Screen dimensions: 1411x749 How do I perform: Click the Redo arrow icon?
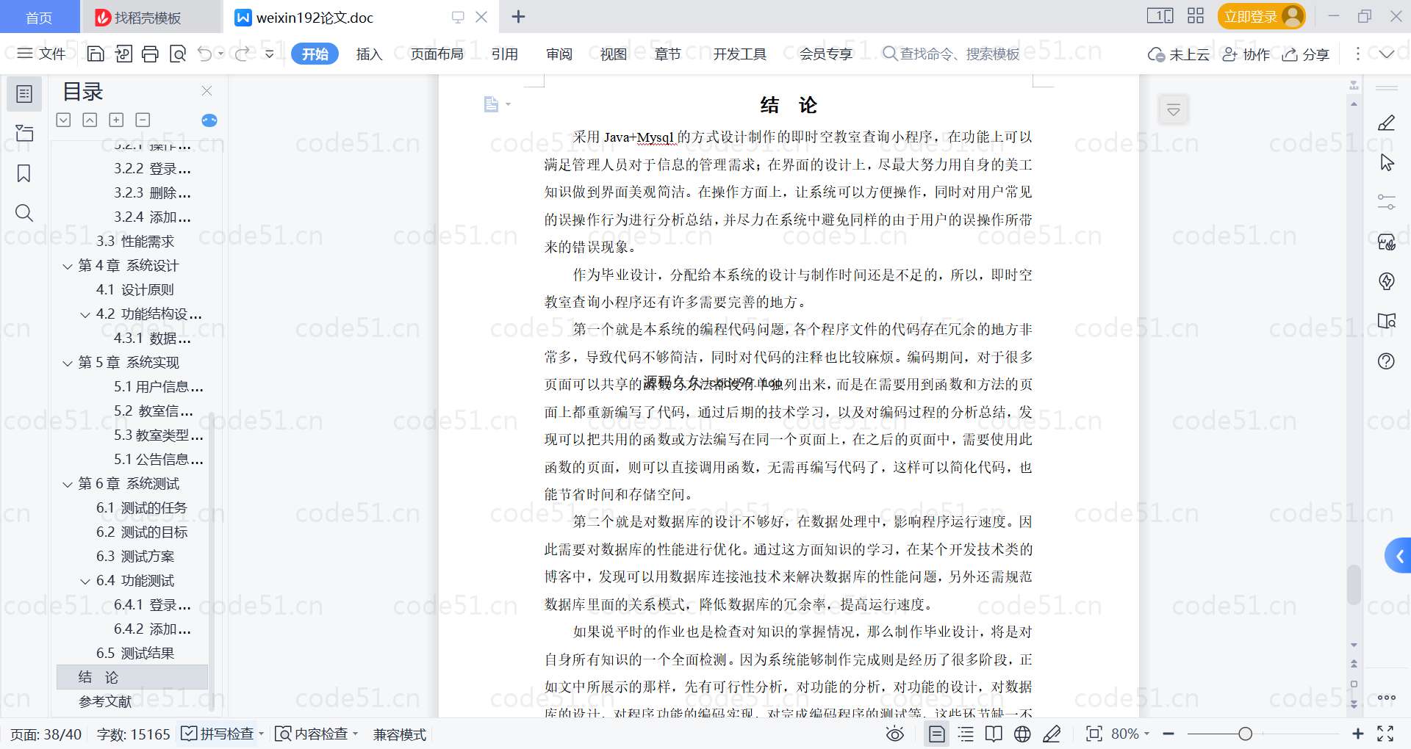242,54
